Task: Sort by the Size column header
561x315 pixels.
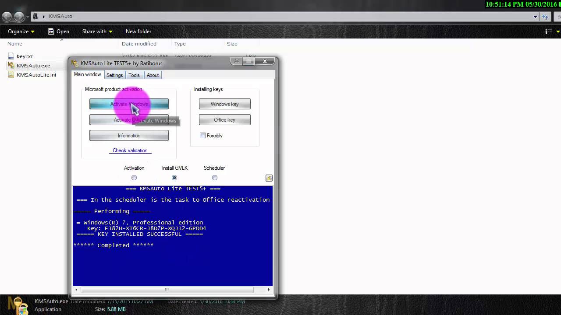Action: pyautogui.click(x=232, y=44)
